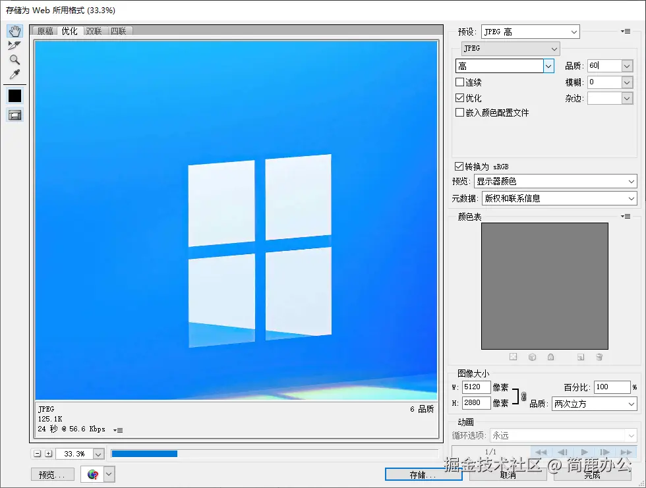Click the blue progress bar
Screen dimensions: 646x488
[144, 454]
